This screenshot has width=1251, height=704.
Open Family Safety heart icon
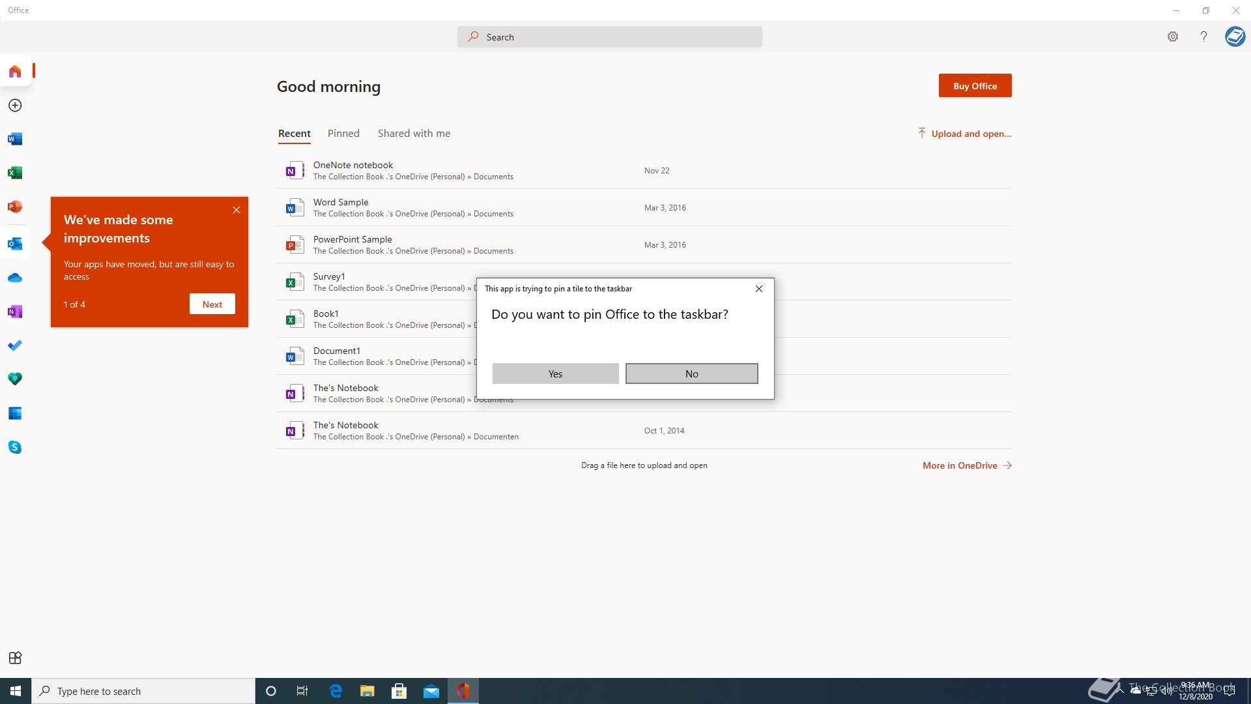(x=15, y=379)
